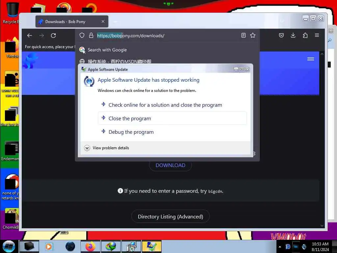Open Directory Listing (Advanced) link
Screen dimensions: 337x253
(x=170, y=216)
